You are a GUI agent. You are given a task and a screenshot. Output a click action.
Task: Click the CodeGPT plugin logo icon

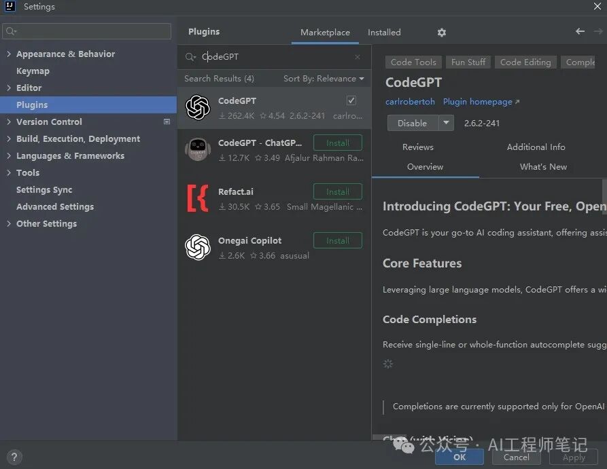[x=198, y=107]
